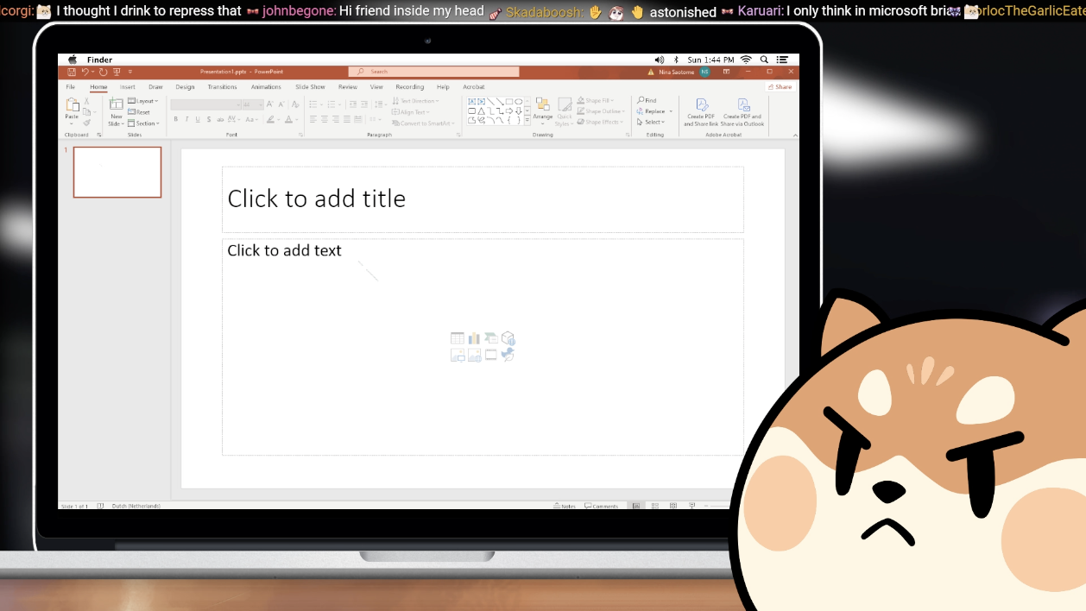The height and width of the screenshot is (611, 1086).
Task: Open the File tab
Action: click(71, 87)
